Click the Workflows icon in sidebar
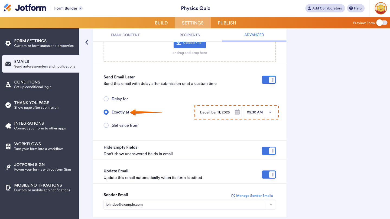This screenshot has height=219, width=390. 8,146
